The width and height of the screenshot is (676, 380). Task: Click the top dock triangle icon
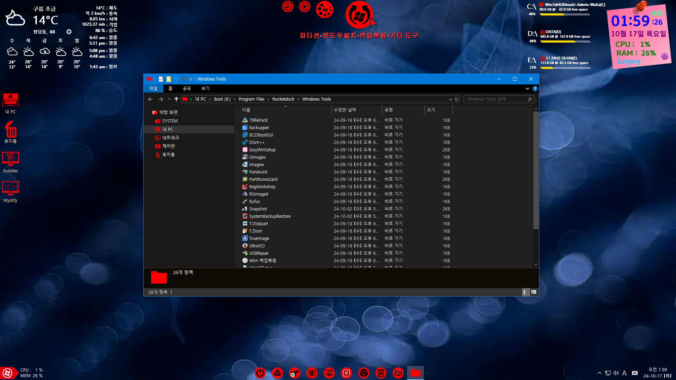(288, 6)
